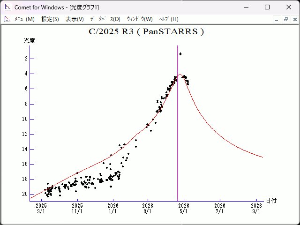The height and width of the screenshot is (225, 300).
Task: Click the 2025 11/1 date label
Action: (x=77, y=209)
